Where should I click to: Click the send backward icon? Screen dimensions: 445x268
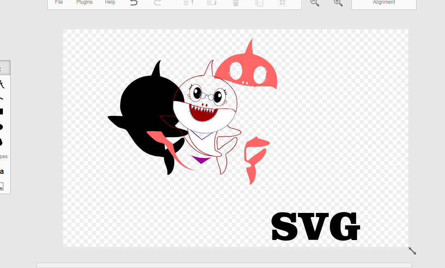tap(212, 3)
